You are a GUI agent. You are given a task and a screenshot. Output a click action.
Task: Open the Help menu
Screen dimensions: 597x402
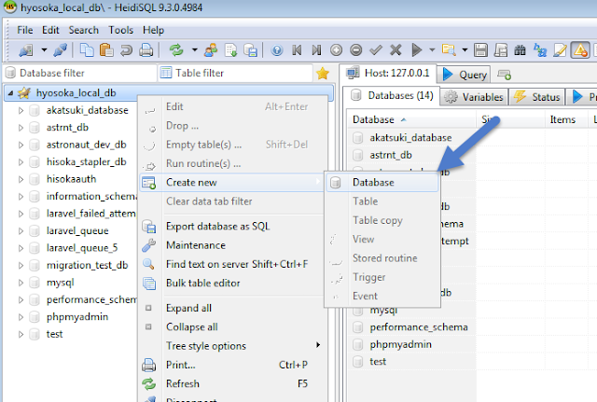click(x=153, y=30)
